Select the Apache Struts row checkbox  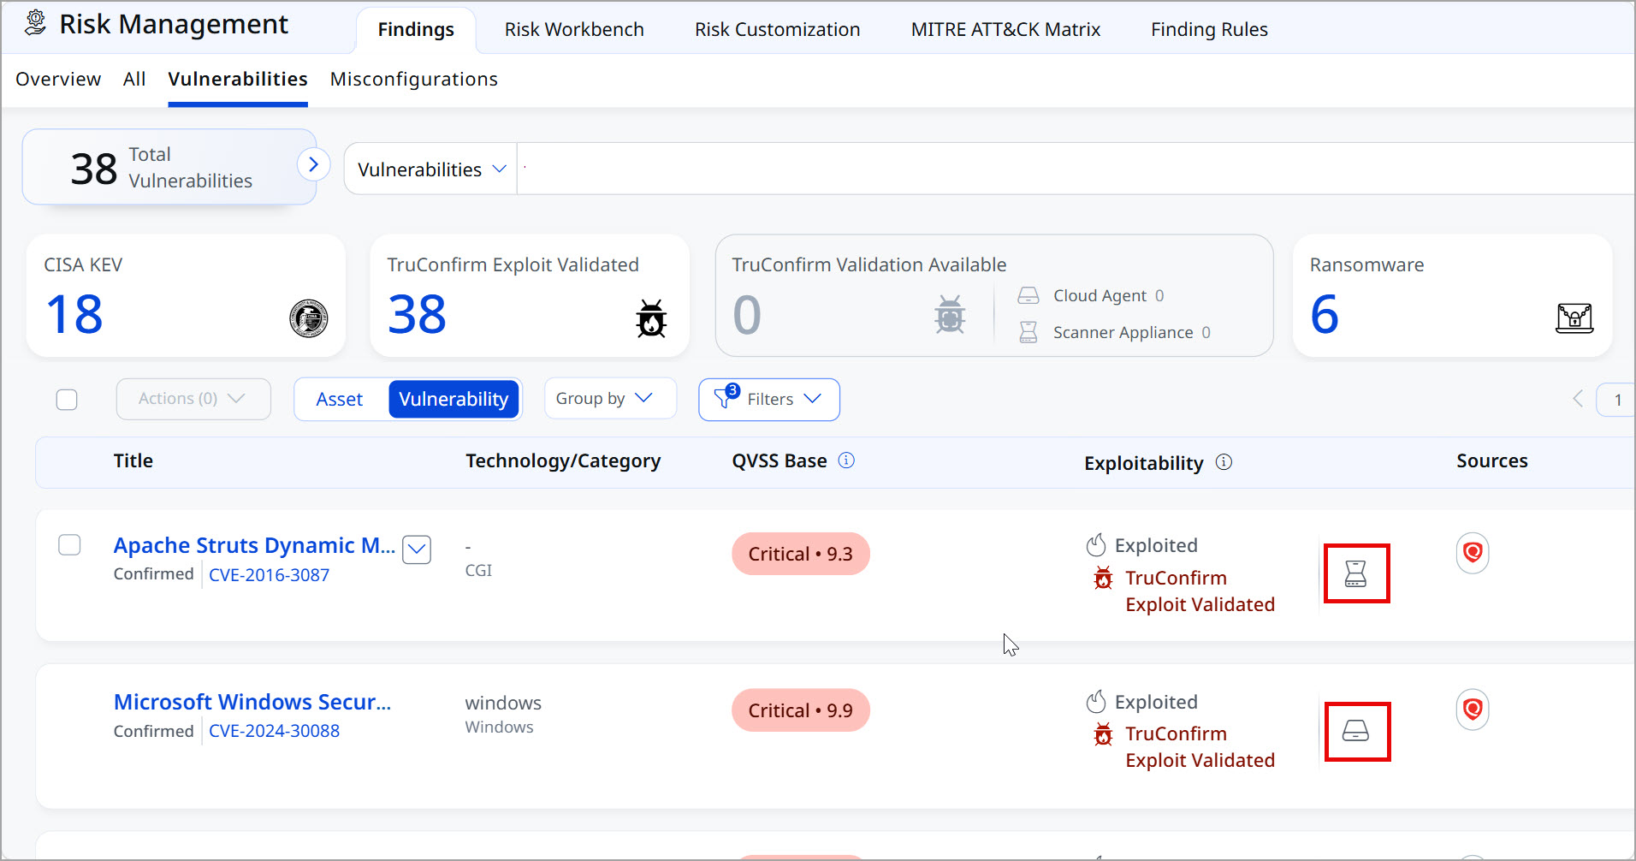(69, 545)
